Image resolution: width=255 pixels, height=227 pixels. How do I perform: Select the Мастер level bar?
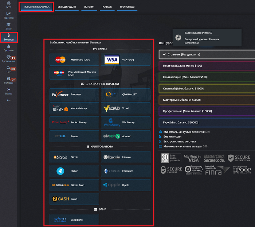[207, 100]
